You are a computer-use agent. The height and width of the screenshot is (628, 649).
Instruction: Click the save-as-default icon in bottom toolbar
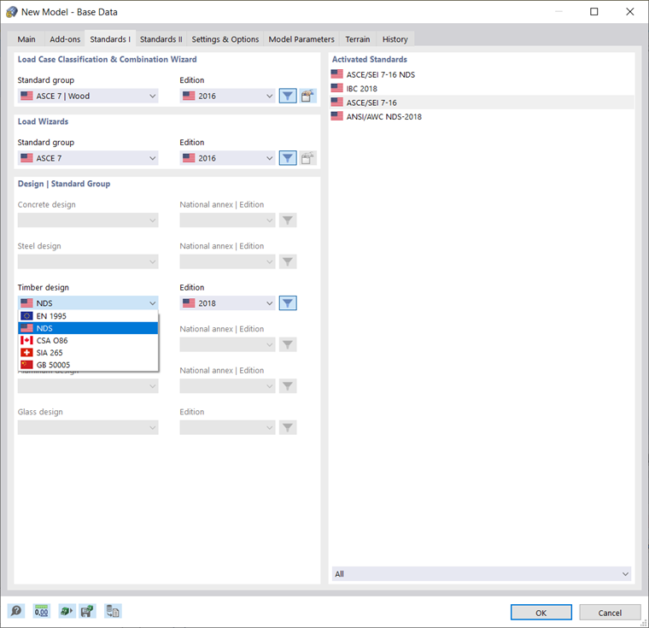tap(87, 611)
